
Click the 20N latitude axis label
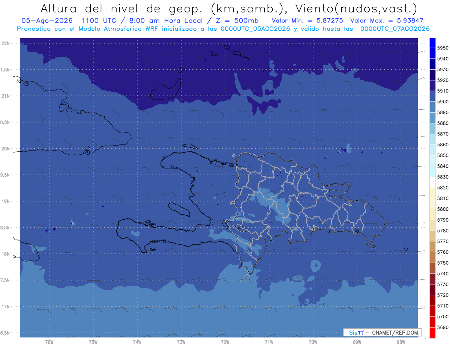click(x=6, y=149)
